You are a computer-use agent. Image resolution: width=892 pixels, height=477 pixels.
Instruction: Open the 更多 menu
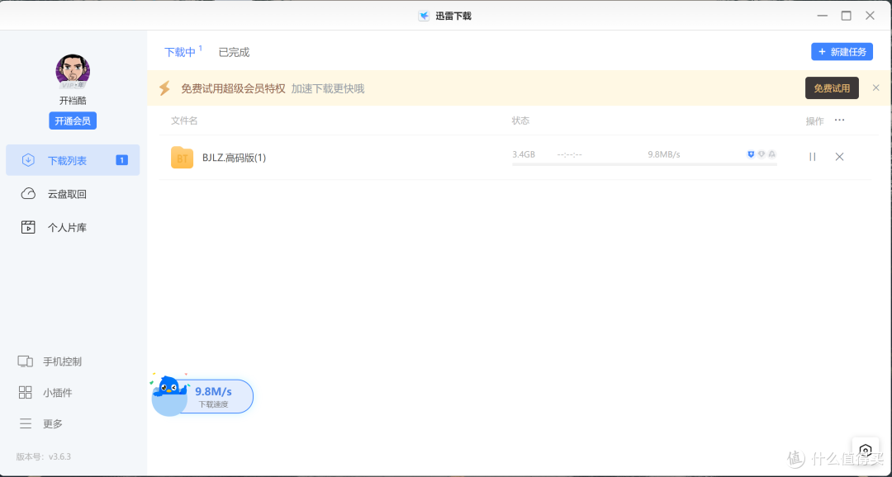pos(40,423)
